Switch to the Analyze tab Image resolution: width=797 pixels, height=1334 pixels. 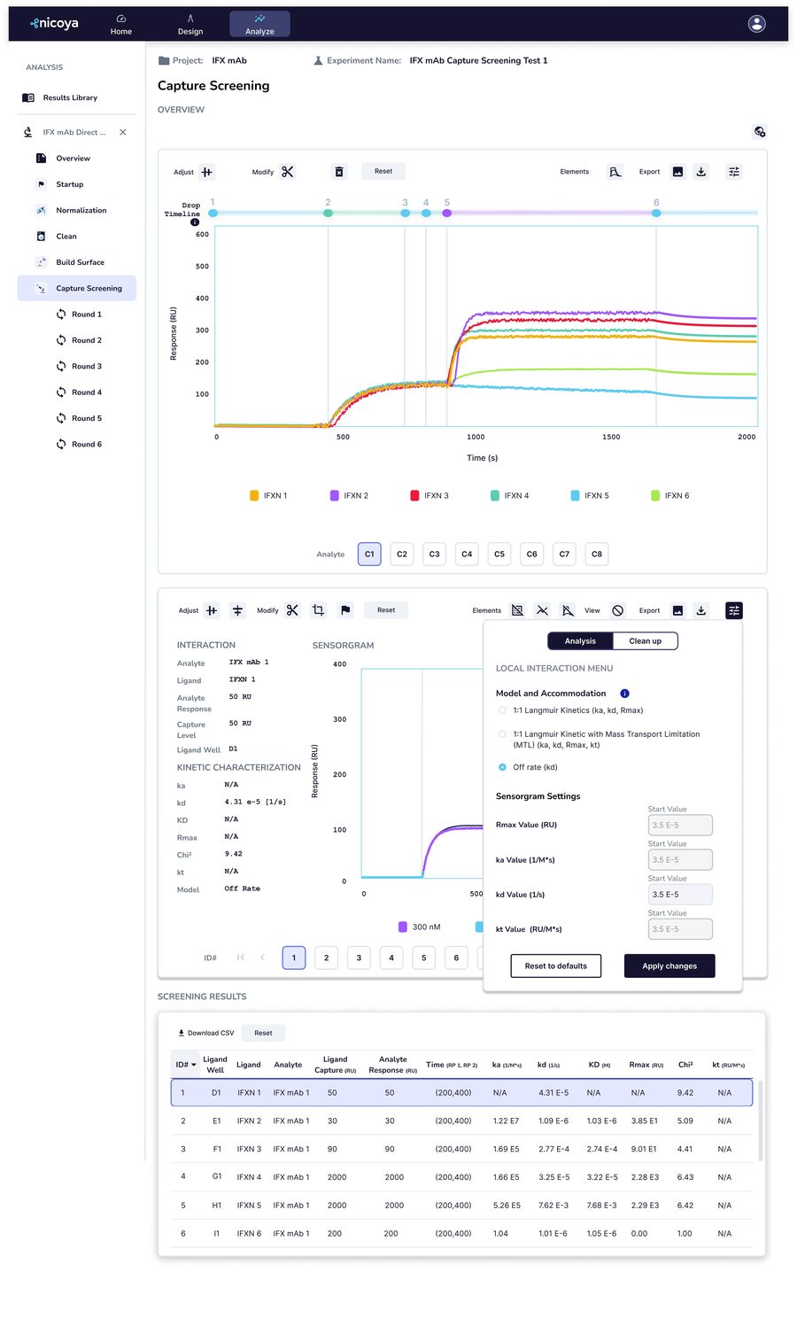pos(259,24)
